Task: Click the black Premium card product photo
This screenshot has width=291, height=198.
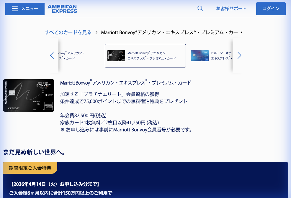Action: click(28, 95)
